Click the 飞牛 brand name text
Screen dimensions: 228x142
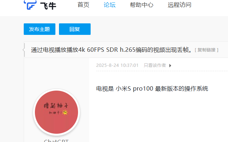coord(48,6)
